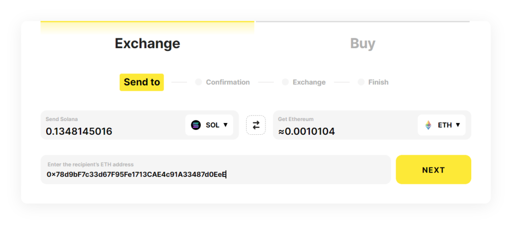The height and width of the screenshot is (227, 509).
Task: Click the Confirmation step label
Action: pos(228,82)
